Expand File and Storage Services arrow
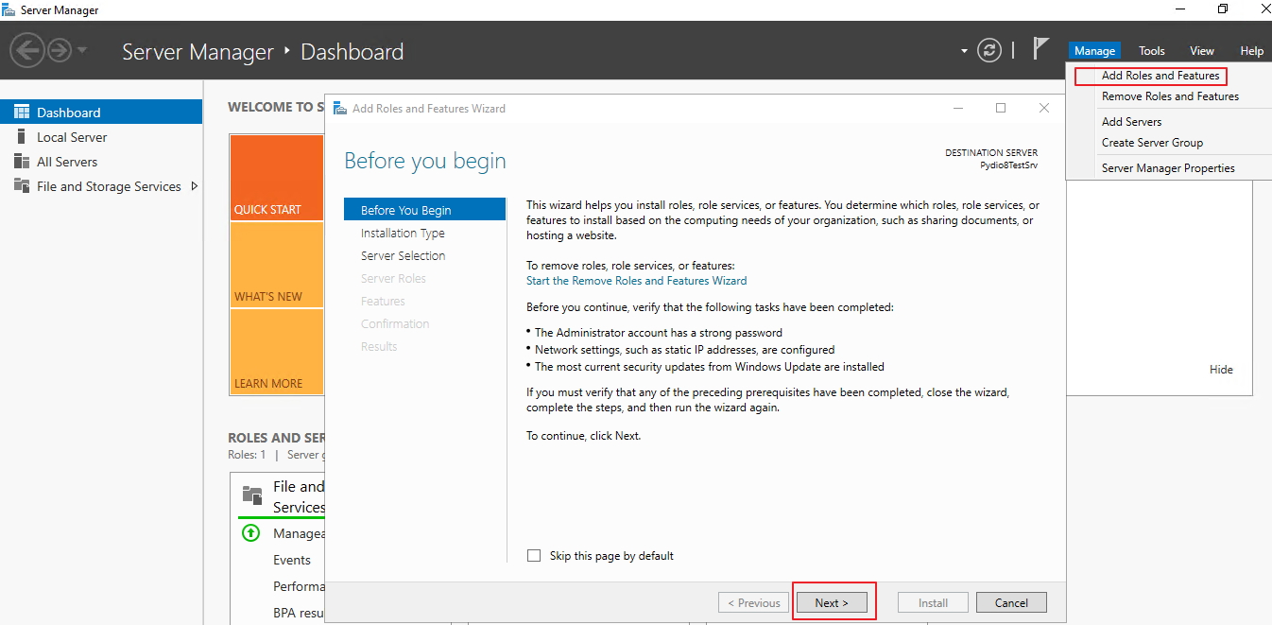The height and width of the screenshot is (625, 1272). pyautogui.click(x=195, y=186)
